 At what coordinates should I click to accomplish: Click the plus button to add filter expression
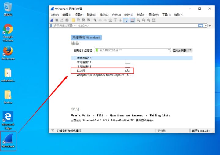(210, 26)
